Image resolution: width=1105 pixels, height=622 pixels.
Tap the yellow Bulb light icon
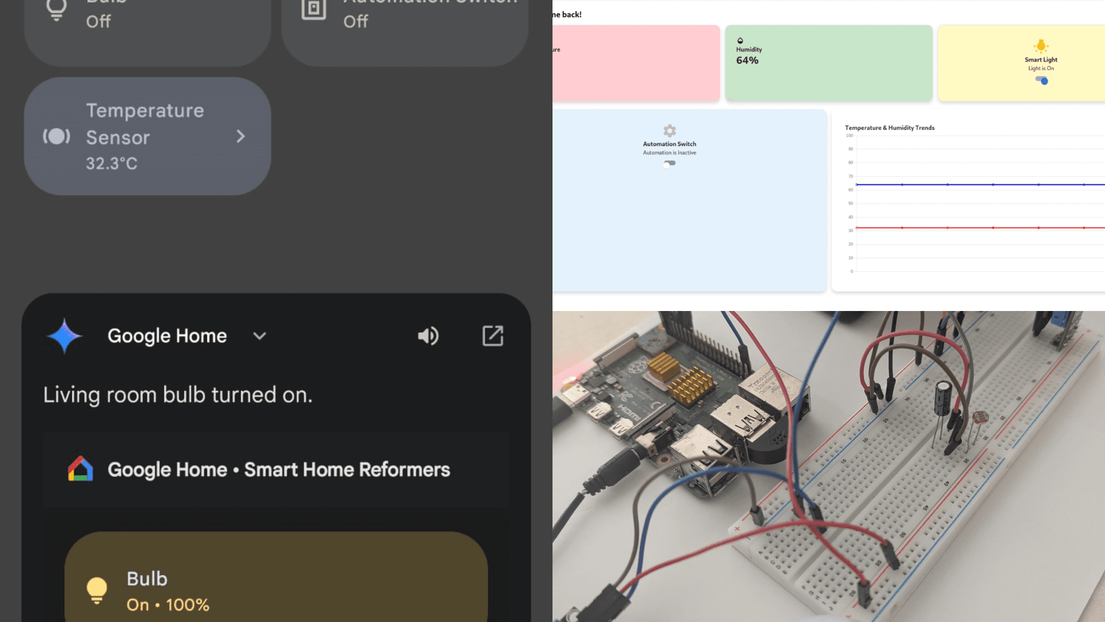pos(97,590)
